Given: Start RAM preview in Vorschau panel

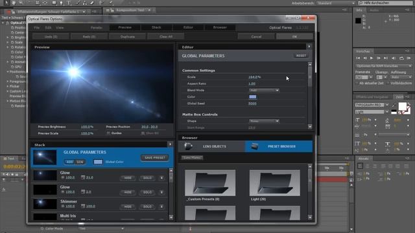Looking at the screenshot, I should point(409,58).
